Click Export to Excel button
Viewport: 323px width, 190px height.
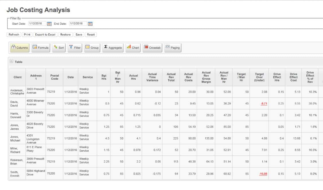point(45,35)
